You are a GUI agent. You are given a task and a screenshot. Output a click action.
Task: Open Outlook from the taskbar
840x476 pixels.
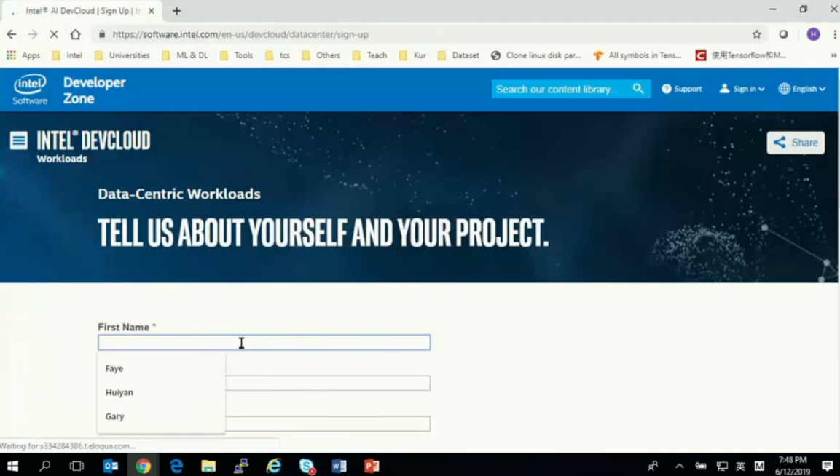pyautogui.click(x=111, y=466)
